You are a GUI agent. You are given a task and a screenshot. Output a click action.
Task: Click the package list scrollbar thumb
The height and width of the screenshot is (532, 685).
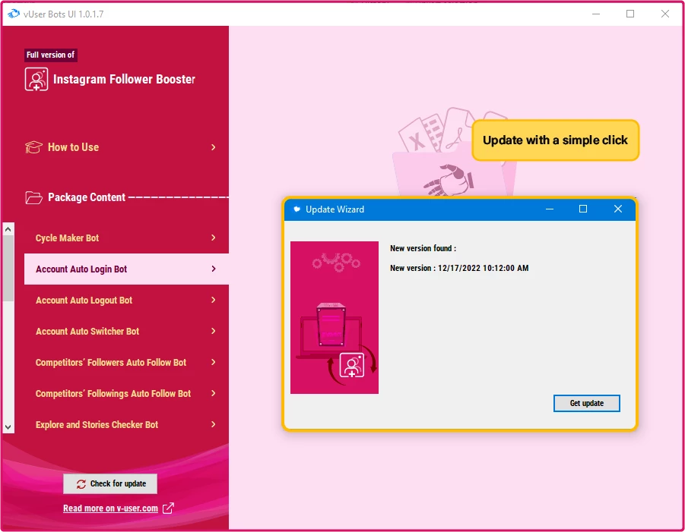(x=8, y=268)
